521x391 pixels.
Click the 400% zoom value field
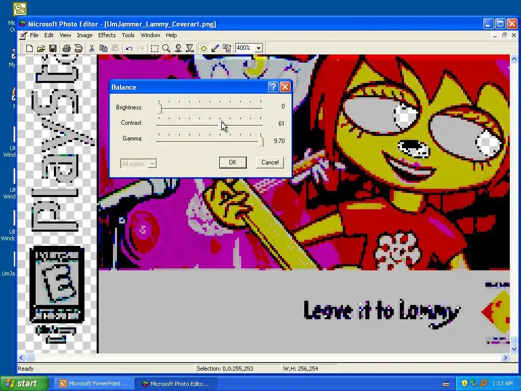tap(245, 48)
